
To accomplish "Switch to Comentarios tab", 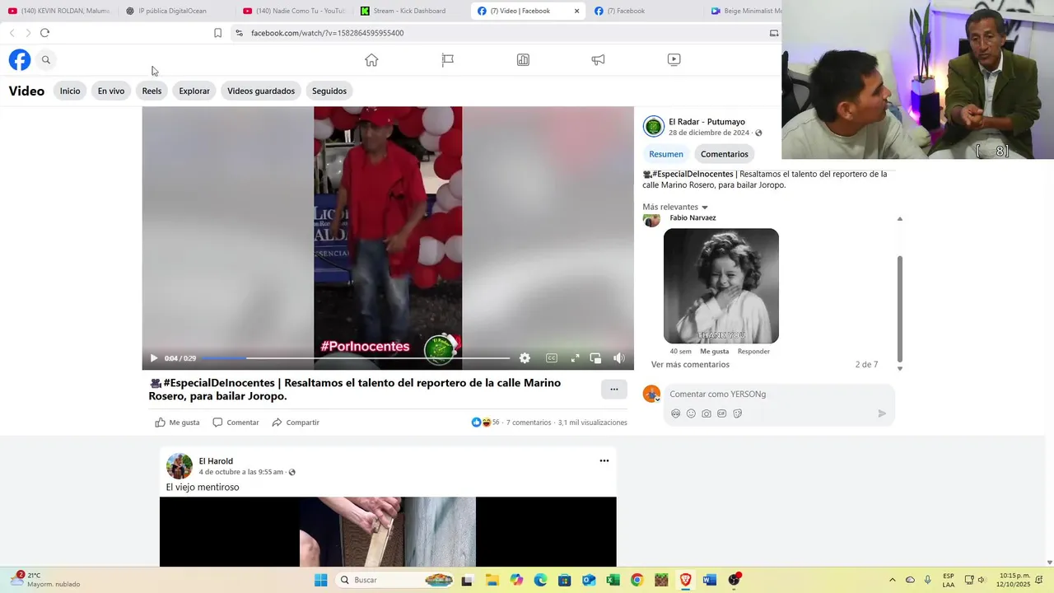I will [725, 154].
